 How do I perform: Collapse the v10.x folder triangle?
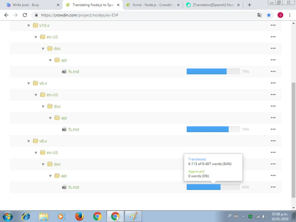28,26
